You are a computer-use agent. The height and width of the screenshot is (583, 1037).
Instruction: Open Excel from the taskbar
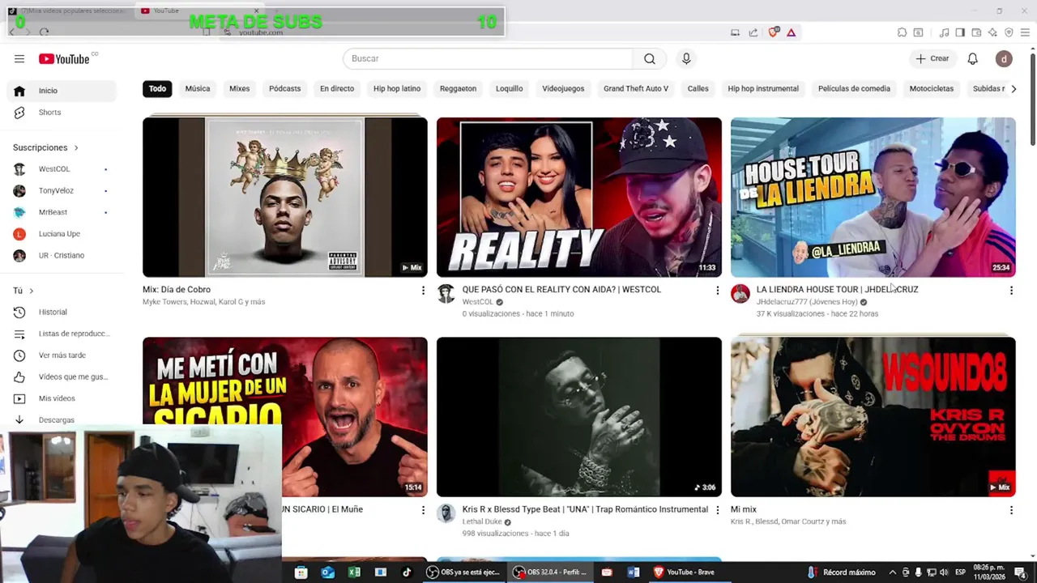354,572
